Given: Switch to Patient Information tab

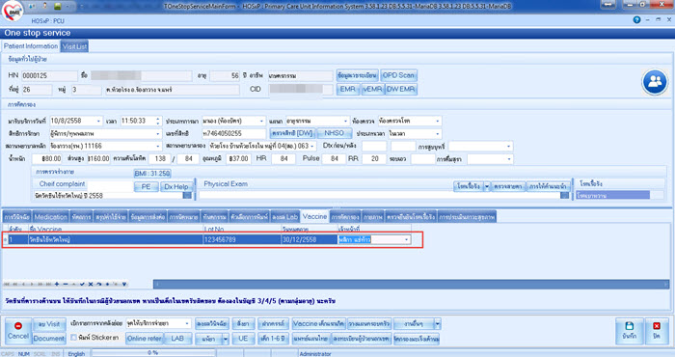Looking at the screenshot, I should pyautogui.click(x=31, y=46).
